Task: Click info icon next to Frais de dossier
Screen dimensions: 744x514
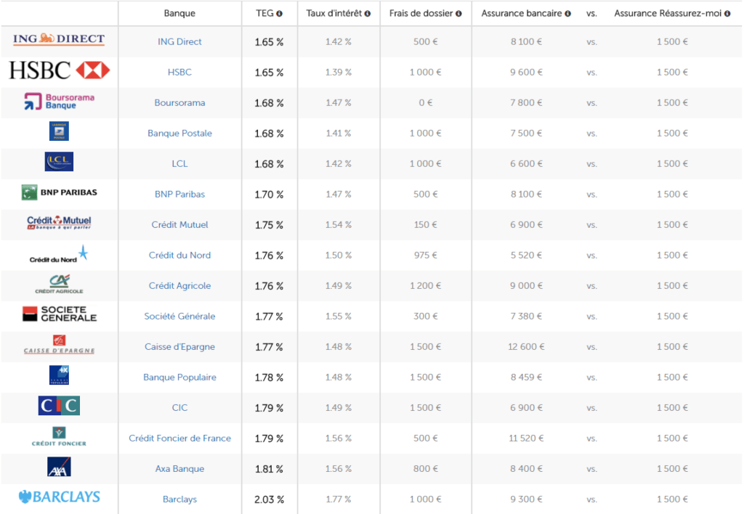Action: pyautogui.click(x=459, y=14)
